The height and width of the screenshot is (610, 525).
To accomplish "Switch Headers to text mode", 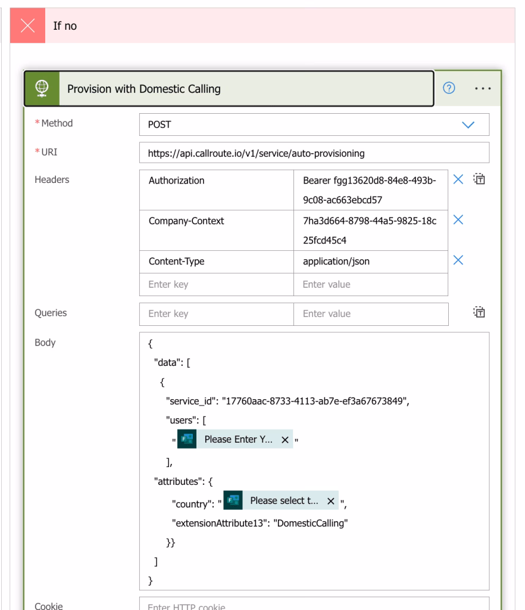I will click(479, 180).
